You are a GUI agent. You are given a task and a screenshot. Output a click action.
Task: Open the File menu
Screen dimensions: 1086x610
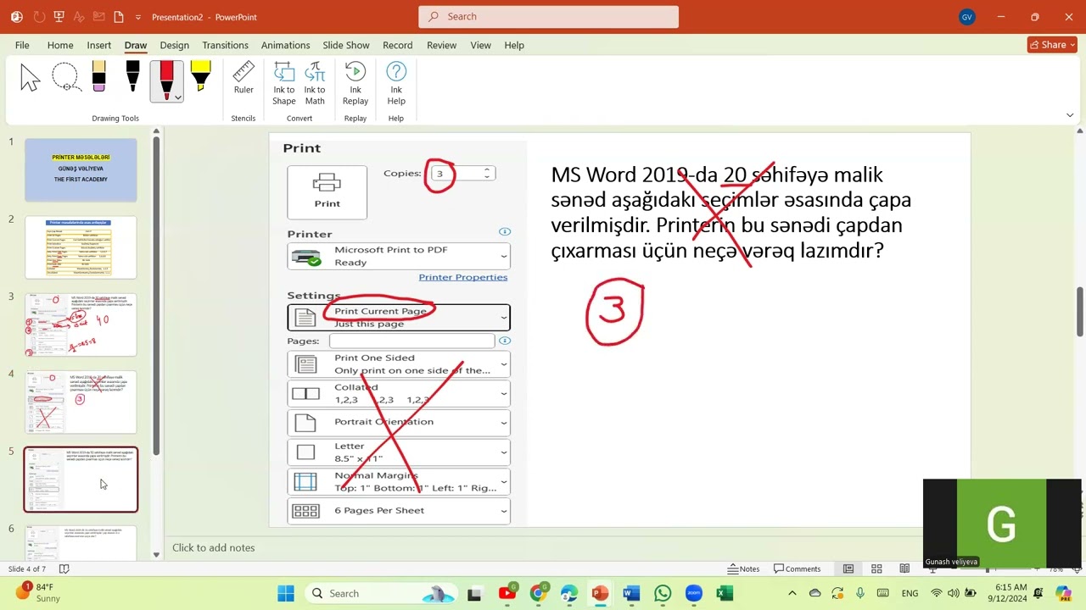click(x=22, y=45)
